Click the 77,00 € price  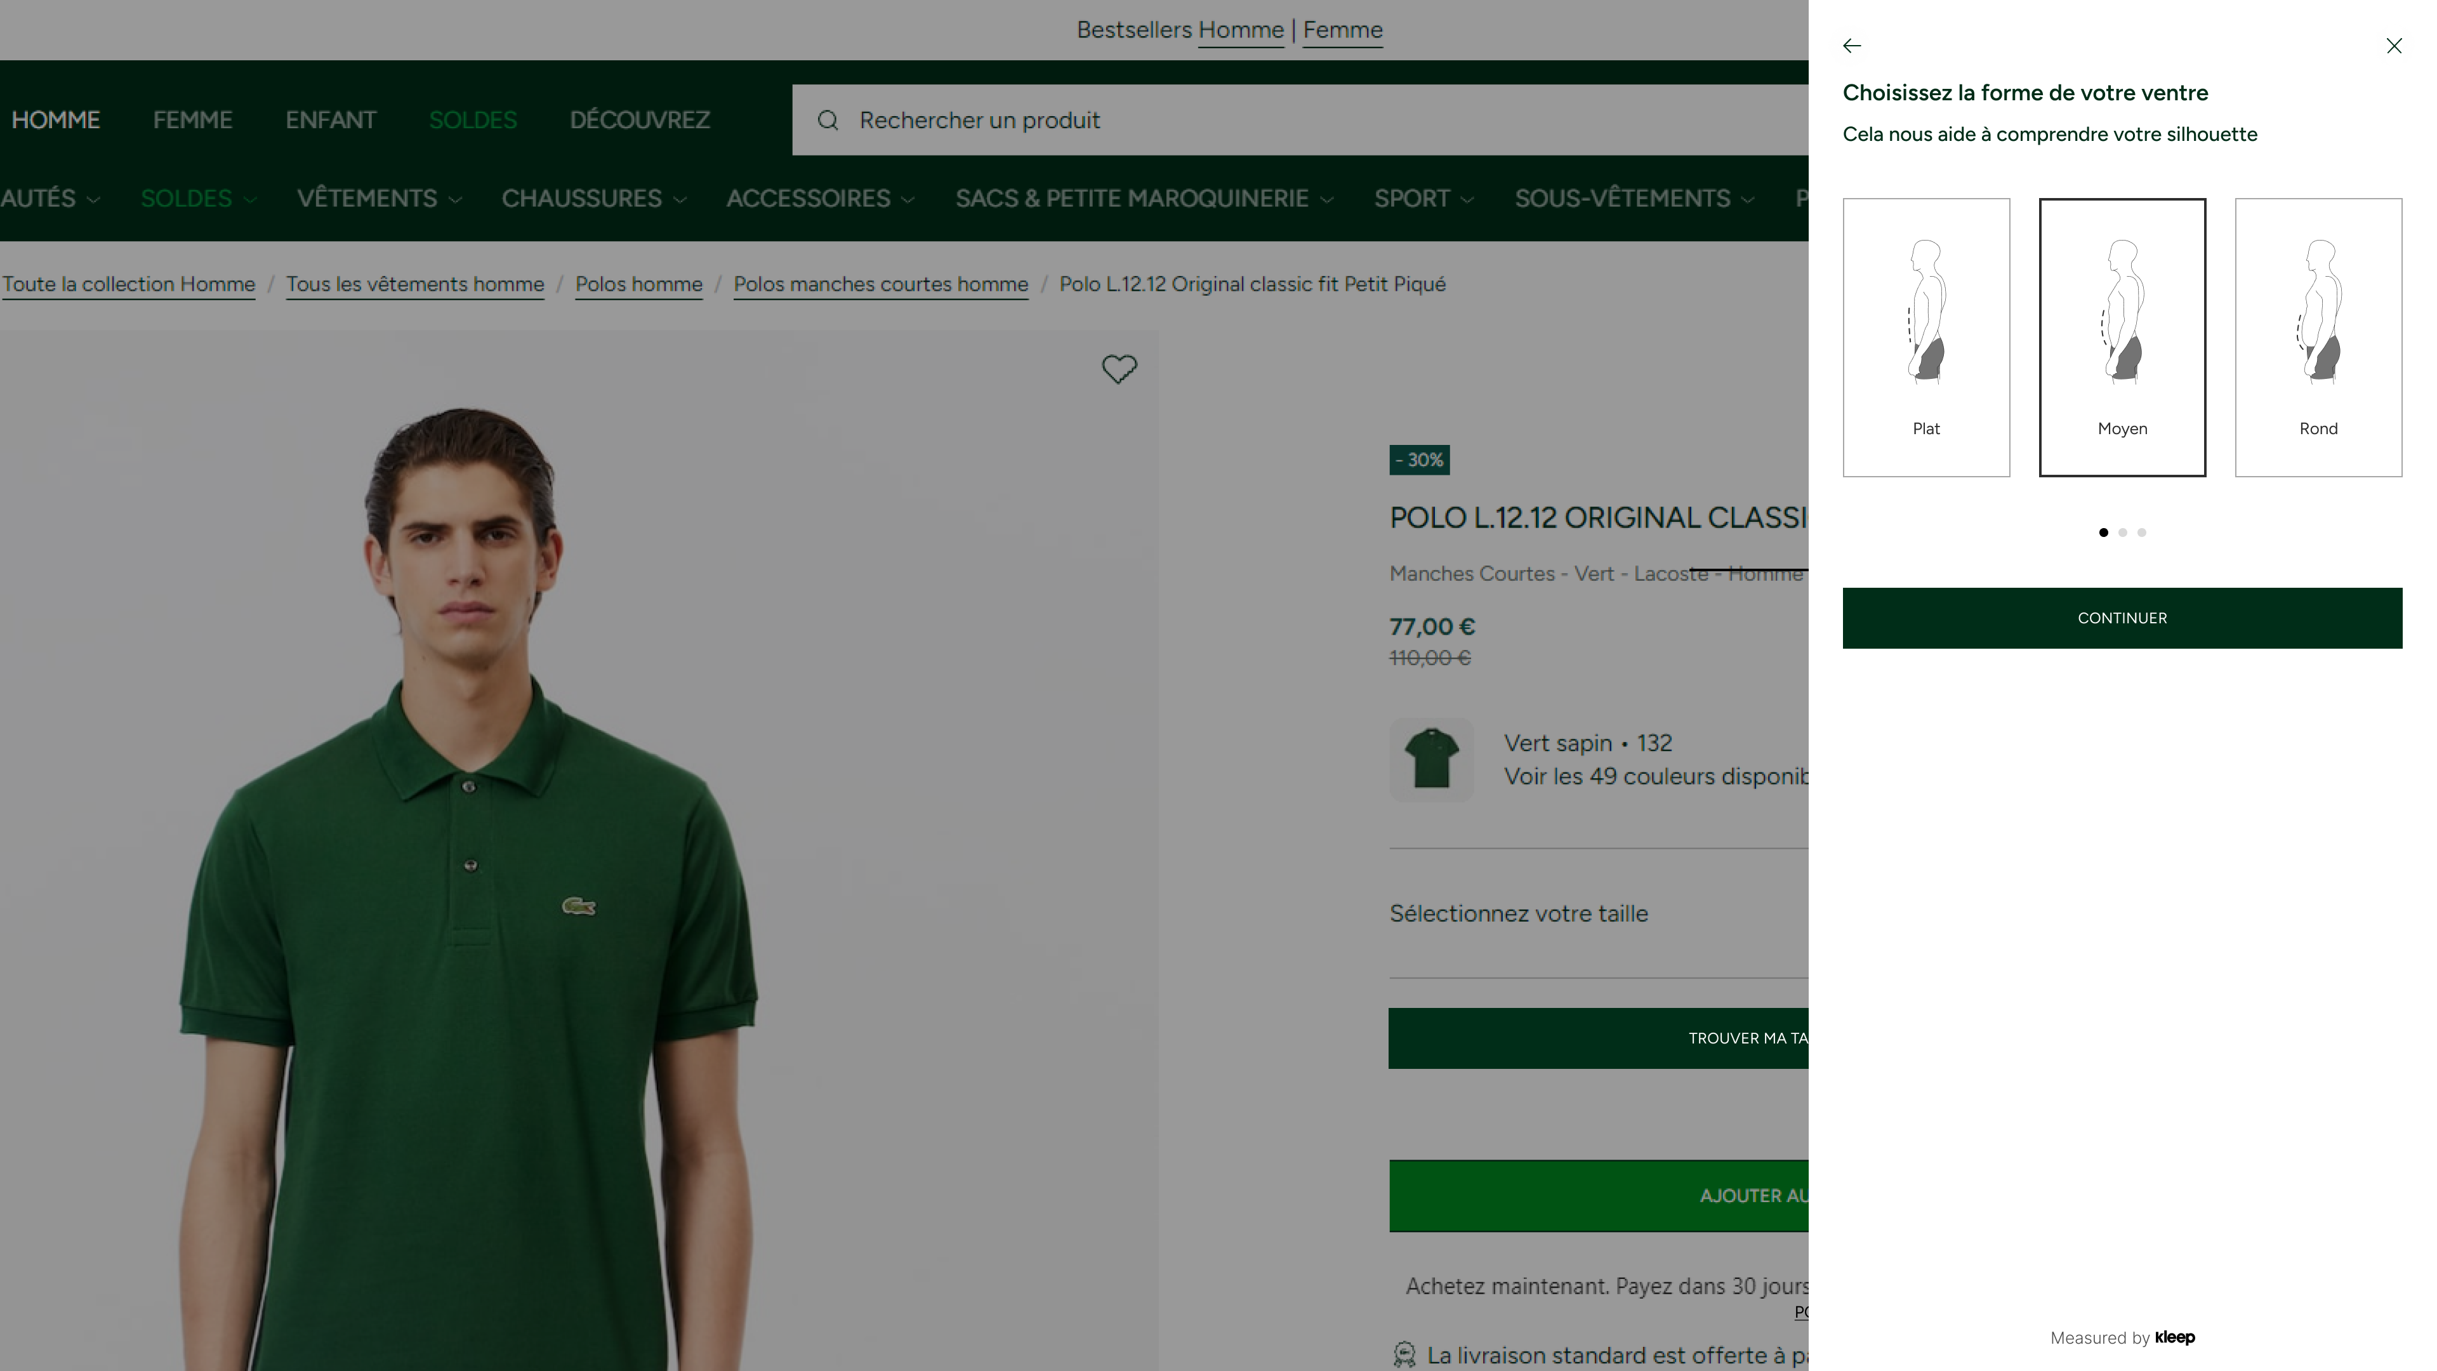tap(1432, 626)
